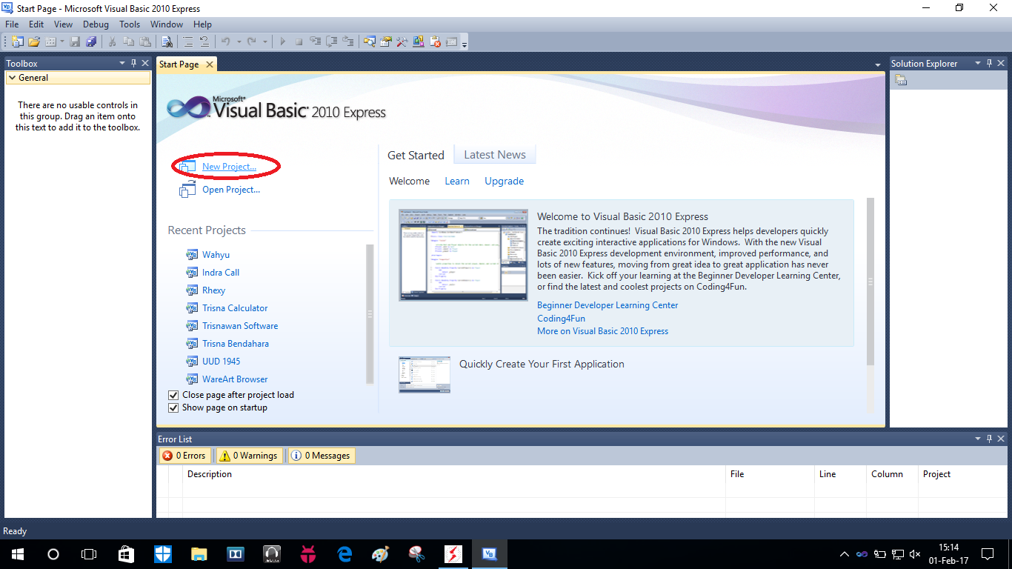This screenshot has height=569, width=1012.
Task: Collapse the General toolbox group
Action: [13, 78]
